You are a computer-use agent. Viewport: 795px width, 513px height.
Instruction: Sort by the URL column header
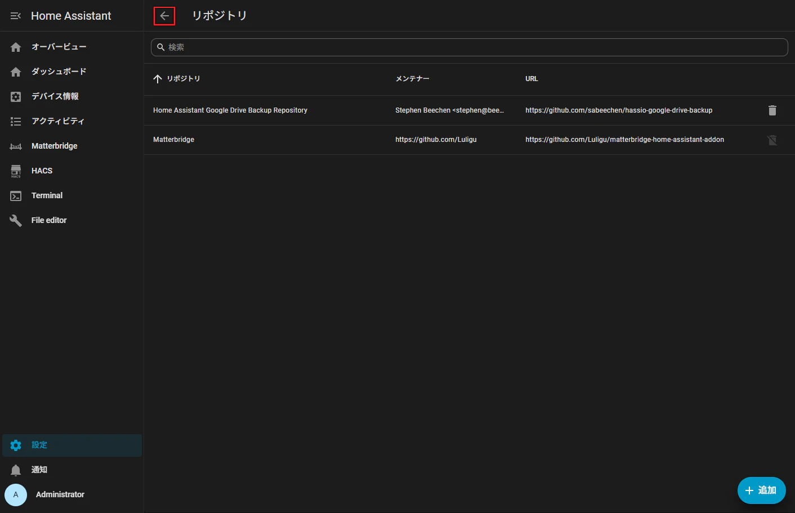532,79
